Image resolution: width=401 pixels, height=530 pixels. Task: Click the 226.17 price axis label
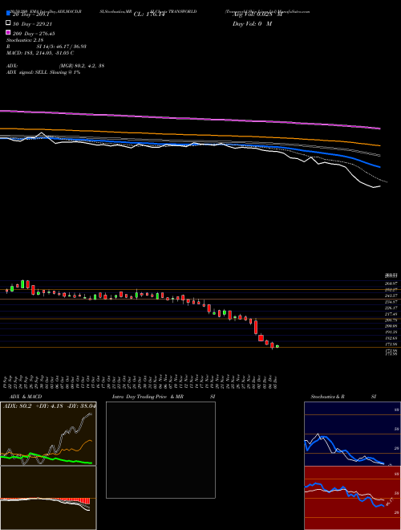pyautogui.click(x=391, y=308)
